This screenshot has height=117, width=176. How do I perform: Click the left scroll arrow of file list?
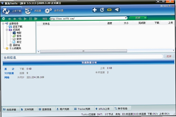pos(38,51)
